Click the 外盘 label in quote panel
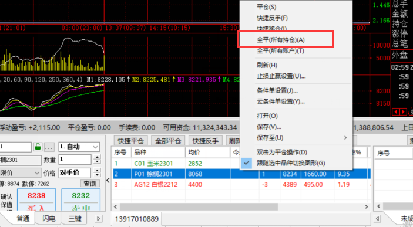Viewport: 413px width, 227px height. point(399,55)
